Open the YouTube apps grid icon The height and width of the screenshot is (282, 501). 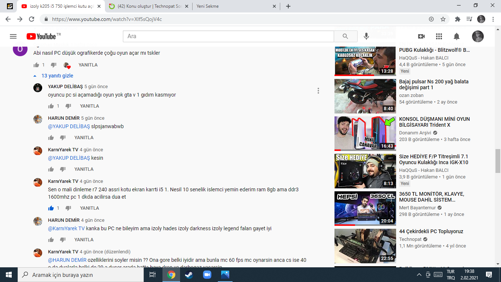(x=439, y=36)
